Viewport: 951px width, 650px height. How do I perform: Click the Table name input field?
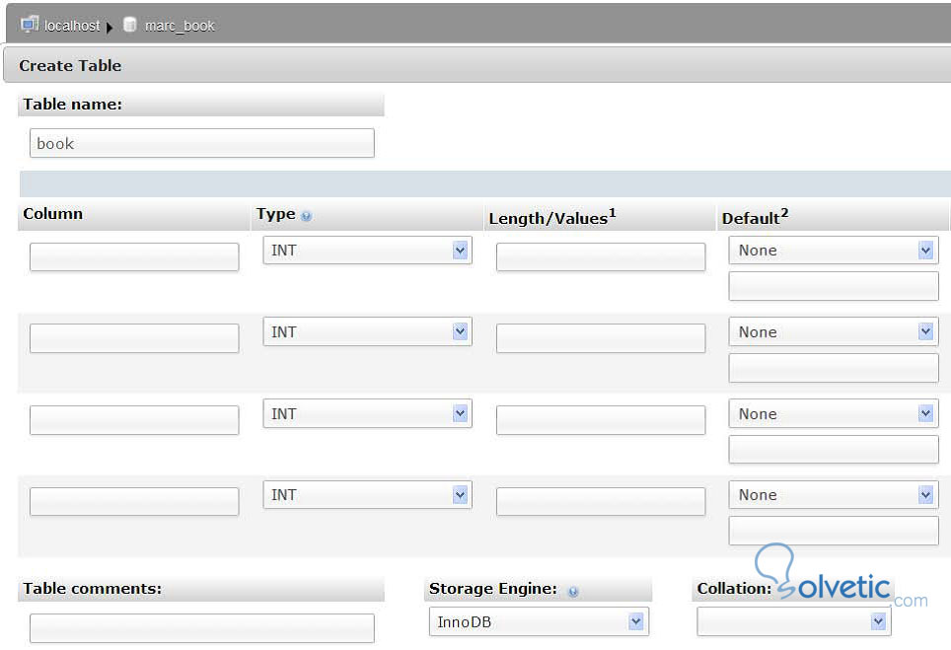[202, 143]
